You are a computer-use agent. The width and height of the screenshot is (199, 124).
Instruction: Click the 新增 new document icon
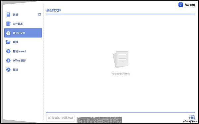8,15
